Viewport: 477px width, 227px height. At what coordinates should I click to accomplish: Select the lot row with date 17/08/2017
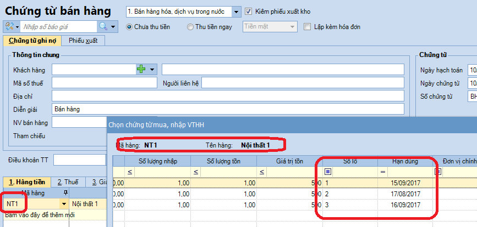pos(294,194)
